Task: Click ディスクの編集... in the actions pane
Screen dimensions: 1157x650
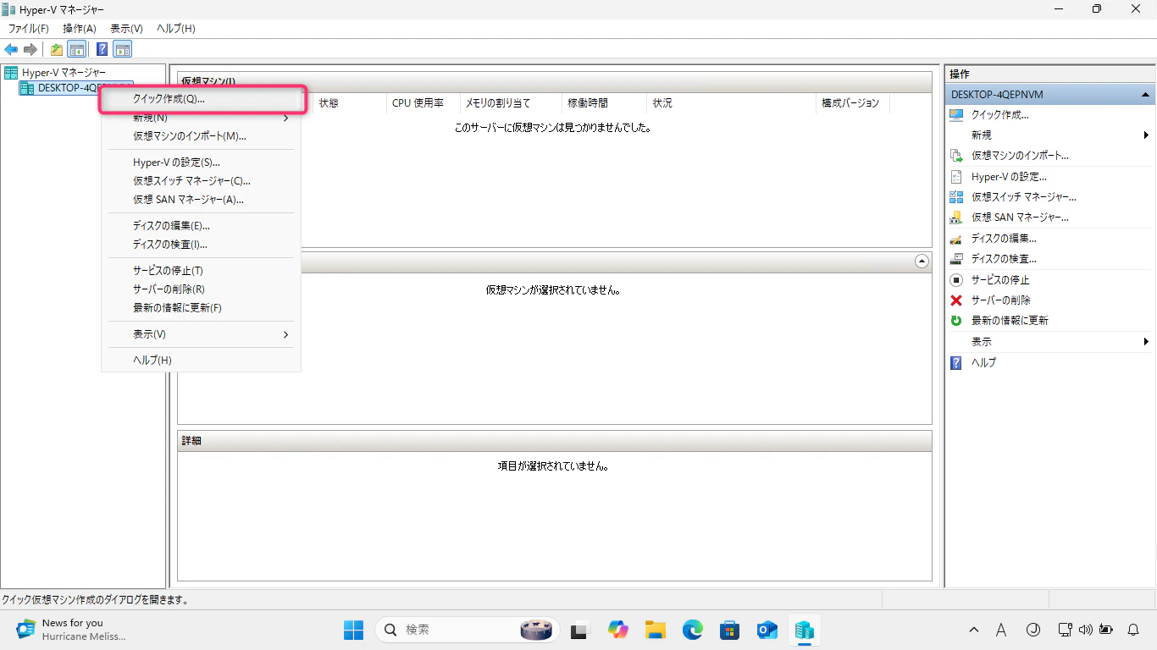Action: point(1004,239)
